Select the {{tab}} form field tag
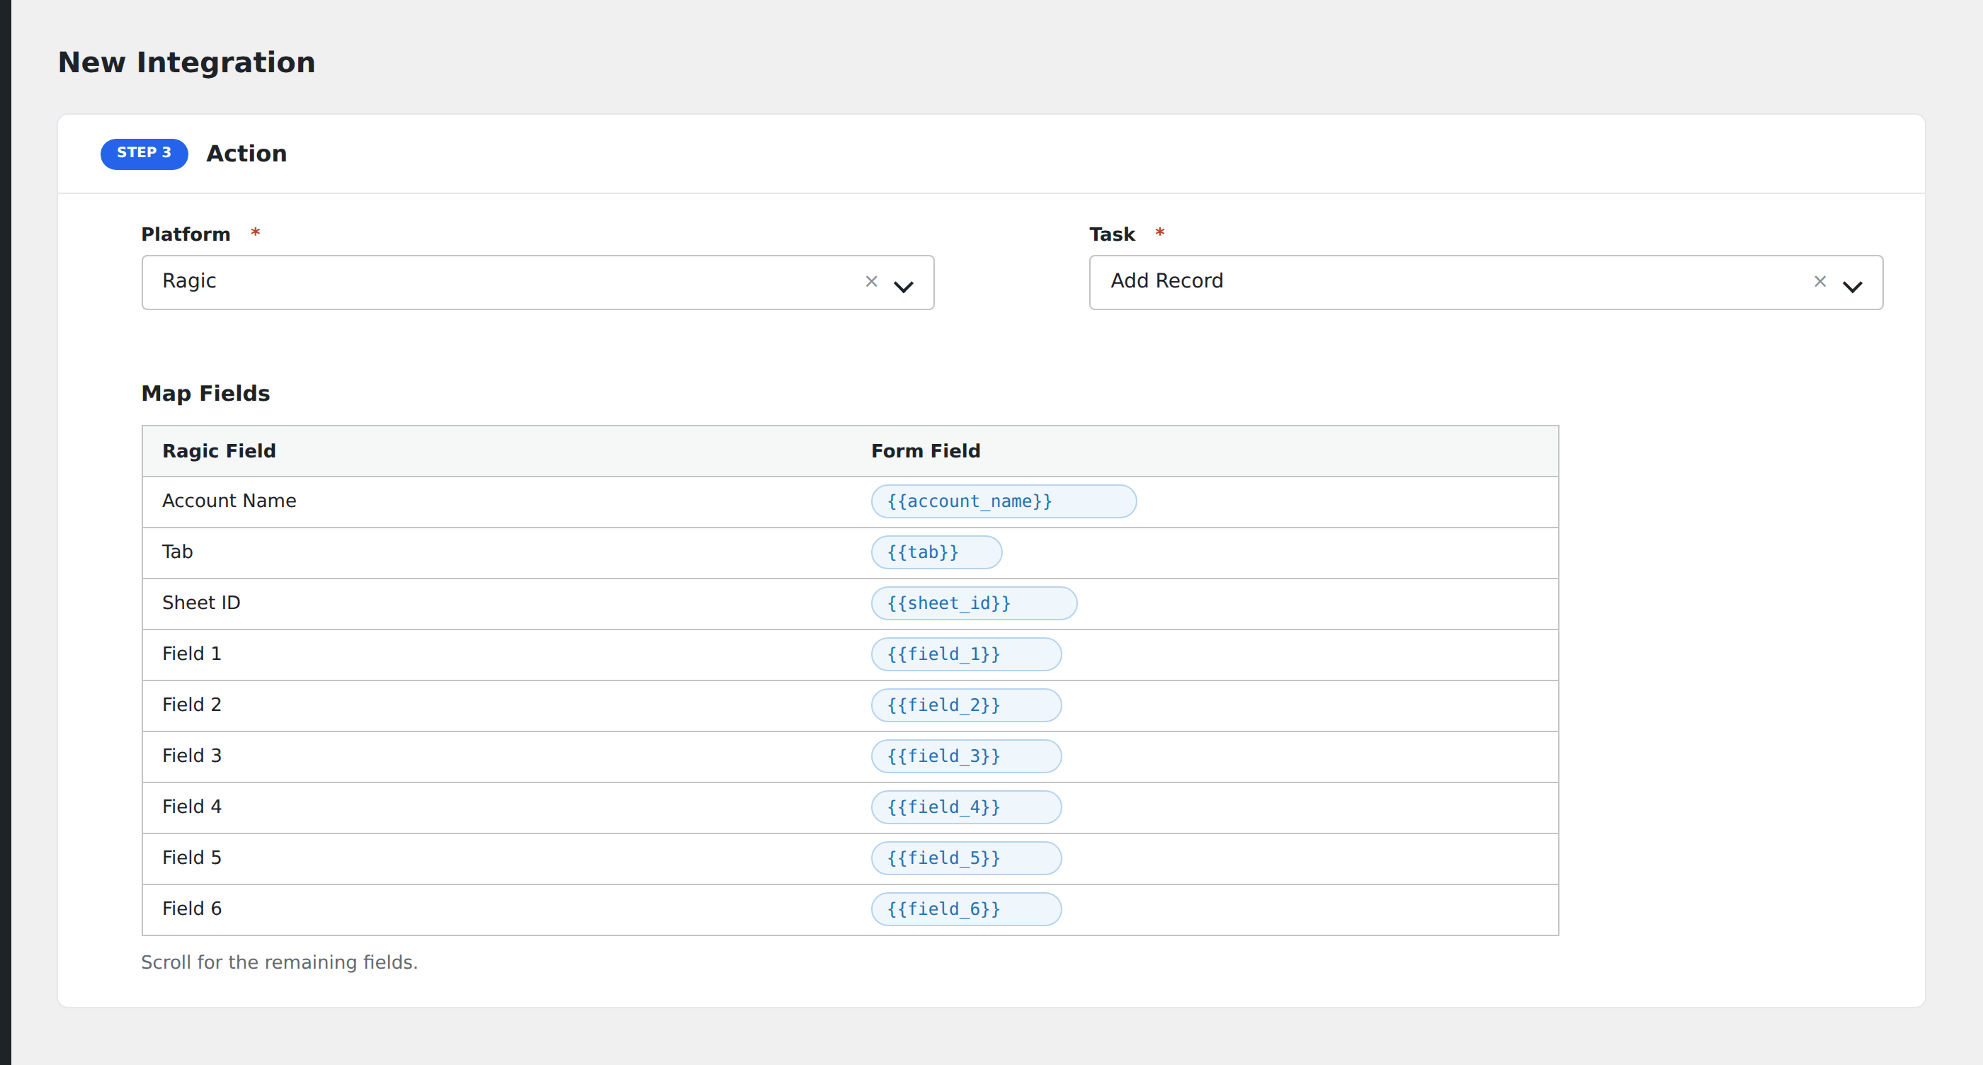This screenshot has width=1983, height=1065. (936, 552)
